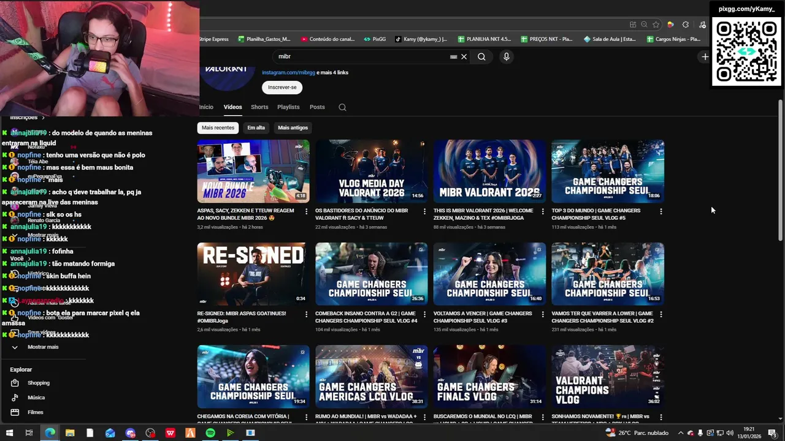This screenshot has width=785, height=441.
Task: Play the GAME CHANGERS AMERICAS LCQ VLOG thumbnail
Action: (371, 377)
